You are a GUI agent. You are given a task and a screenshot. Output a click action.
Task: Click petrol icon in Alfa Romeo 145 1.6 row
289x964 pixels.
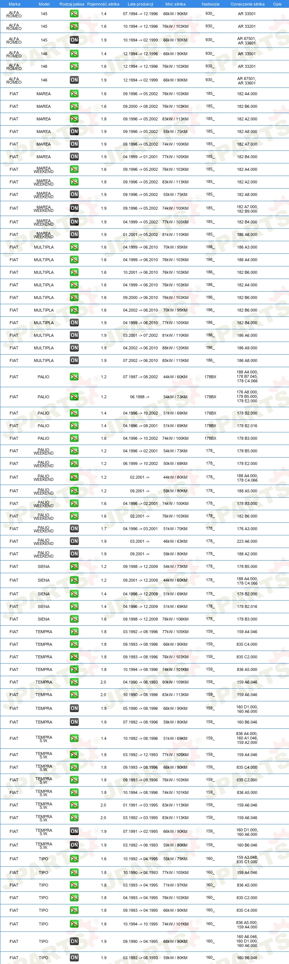[x=74, y=27]
